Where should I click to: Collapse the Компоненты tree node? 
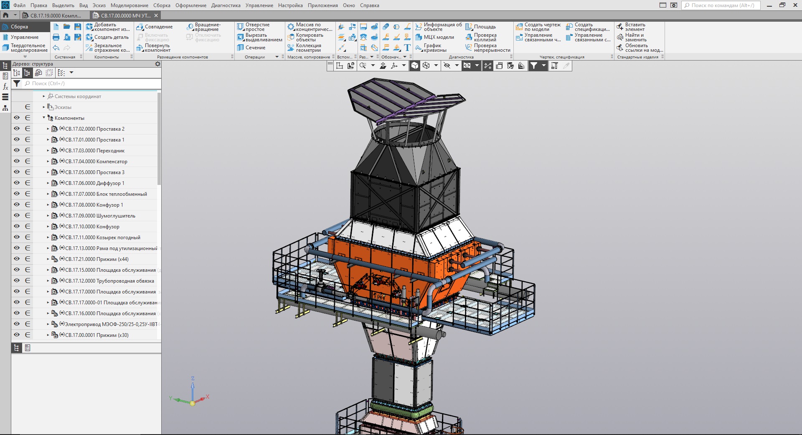pyautogui.click(x=44, y=118)
